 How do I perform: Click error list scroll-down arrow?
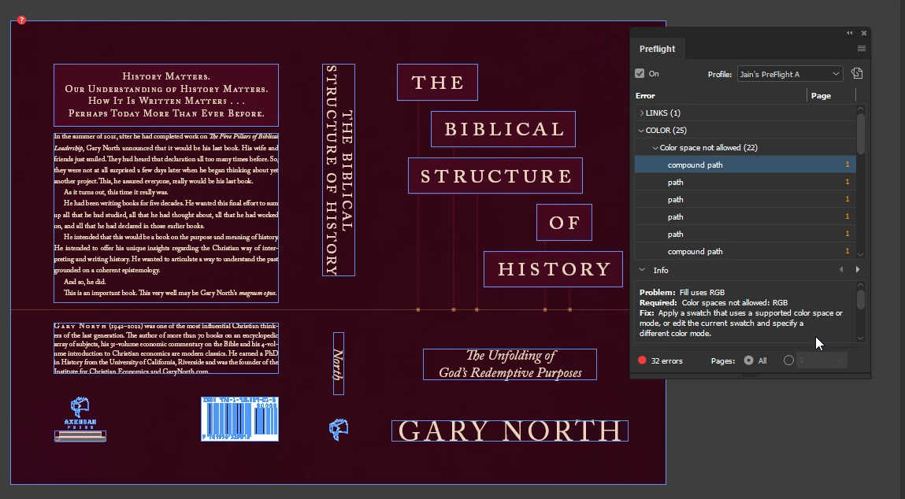(861, 254)
